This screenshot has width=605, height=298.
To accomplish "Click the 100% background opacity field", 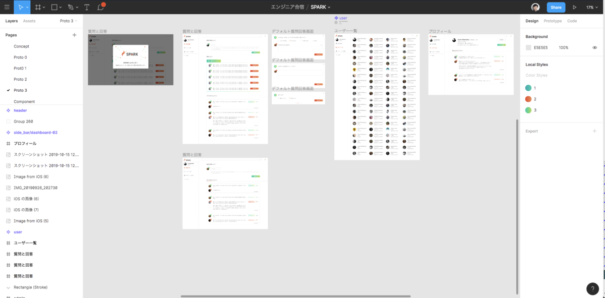I will tap(564, 47).
